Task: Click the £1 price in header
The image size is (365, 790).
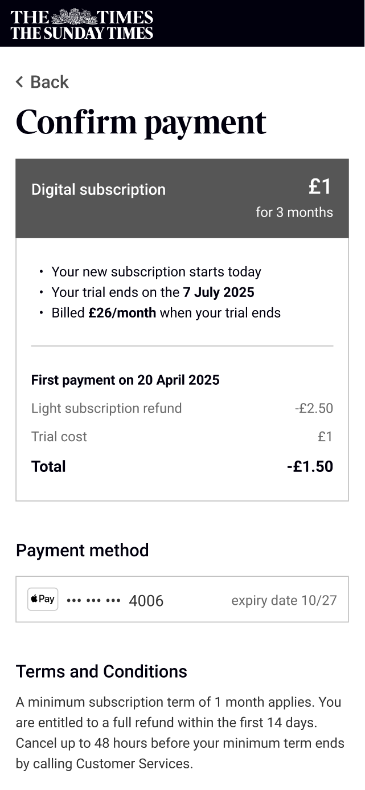Action: click(320, 186)
